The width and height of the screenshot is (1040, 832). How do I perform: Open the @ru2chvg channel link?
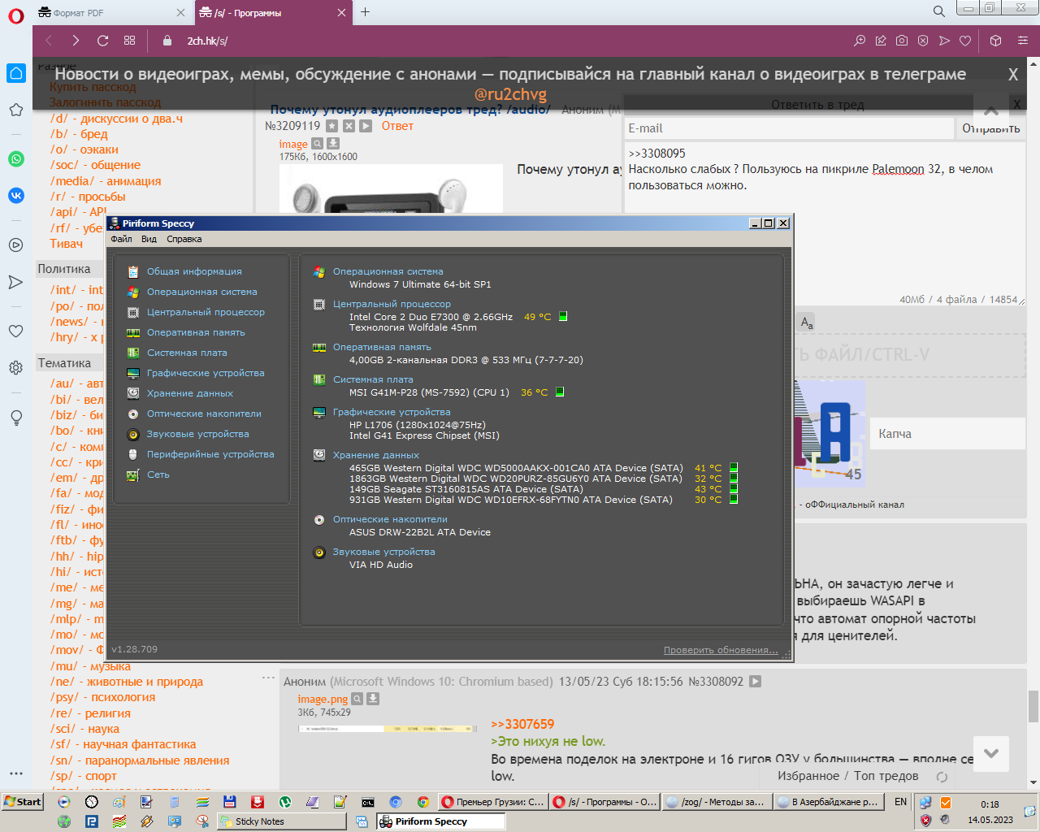point(510,94)
